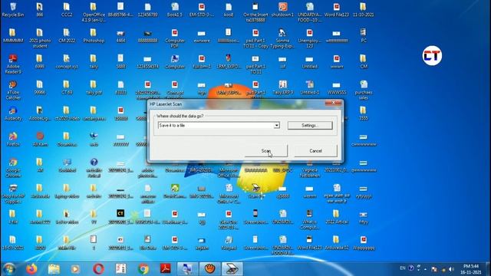Select the Sonma Typing-Expert shortcut

click(282, 38)
